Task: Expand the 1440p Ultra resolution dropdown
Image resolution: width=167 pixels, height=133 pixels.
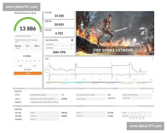Action: (x=59, y=48)
